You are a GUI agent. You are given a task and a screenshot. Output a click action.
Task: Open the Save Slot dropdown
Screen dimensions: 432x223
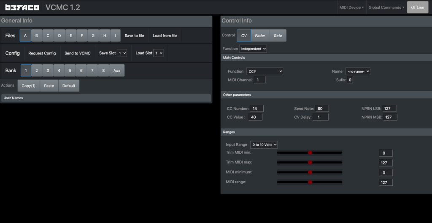(122, 53)
